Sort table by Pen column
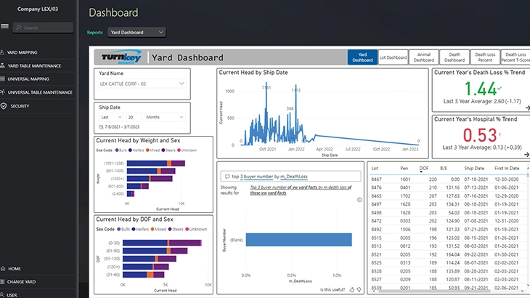530x298 pixels. tap(404, 168)
